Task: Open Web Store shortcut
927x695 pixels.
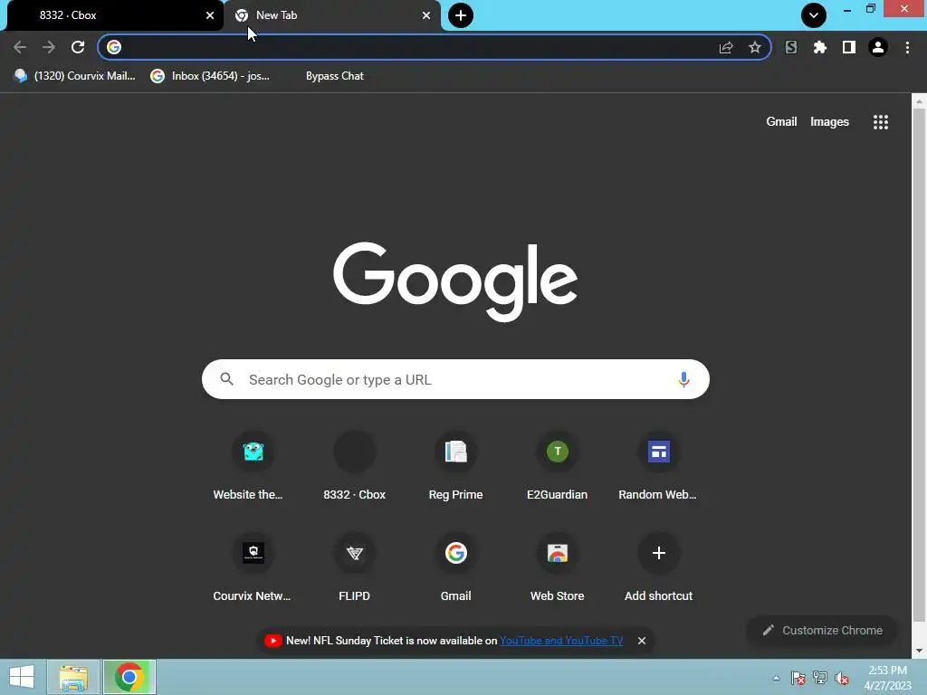Action: (557, 568)
